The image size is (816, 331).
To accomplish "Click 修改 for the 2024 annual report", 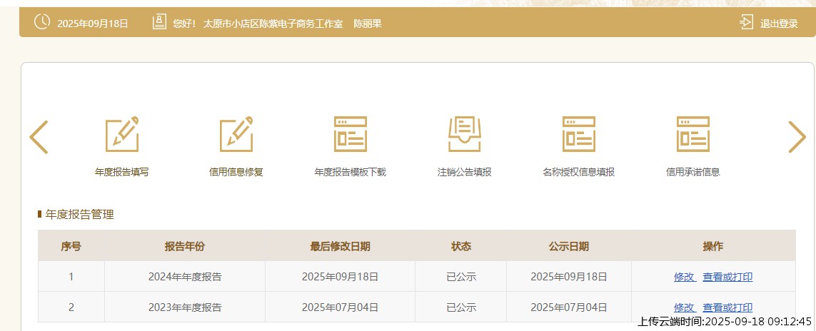I will click(x=685, y=277).
